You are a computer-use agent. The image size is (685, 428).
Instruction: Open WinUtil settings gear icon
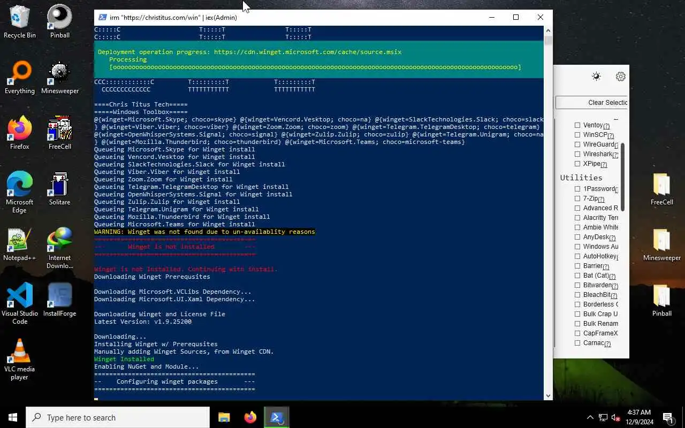(621, 77)
